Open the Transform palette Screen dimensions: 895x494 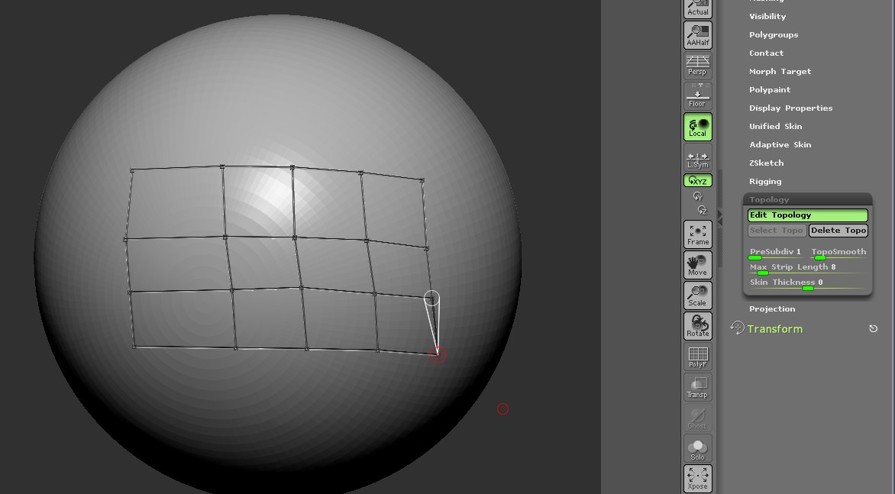[x=774, y=328]
